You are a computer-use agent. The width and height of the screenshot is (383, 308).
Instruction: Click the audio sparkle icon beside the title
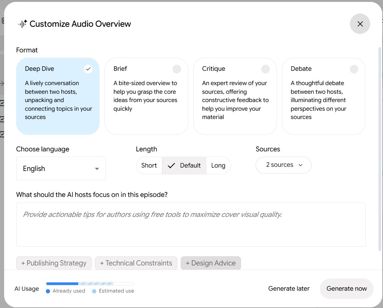[x=23, y=24]
